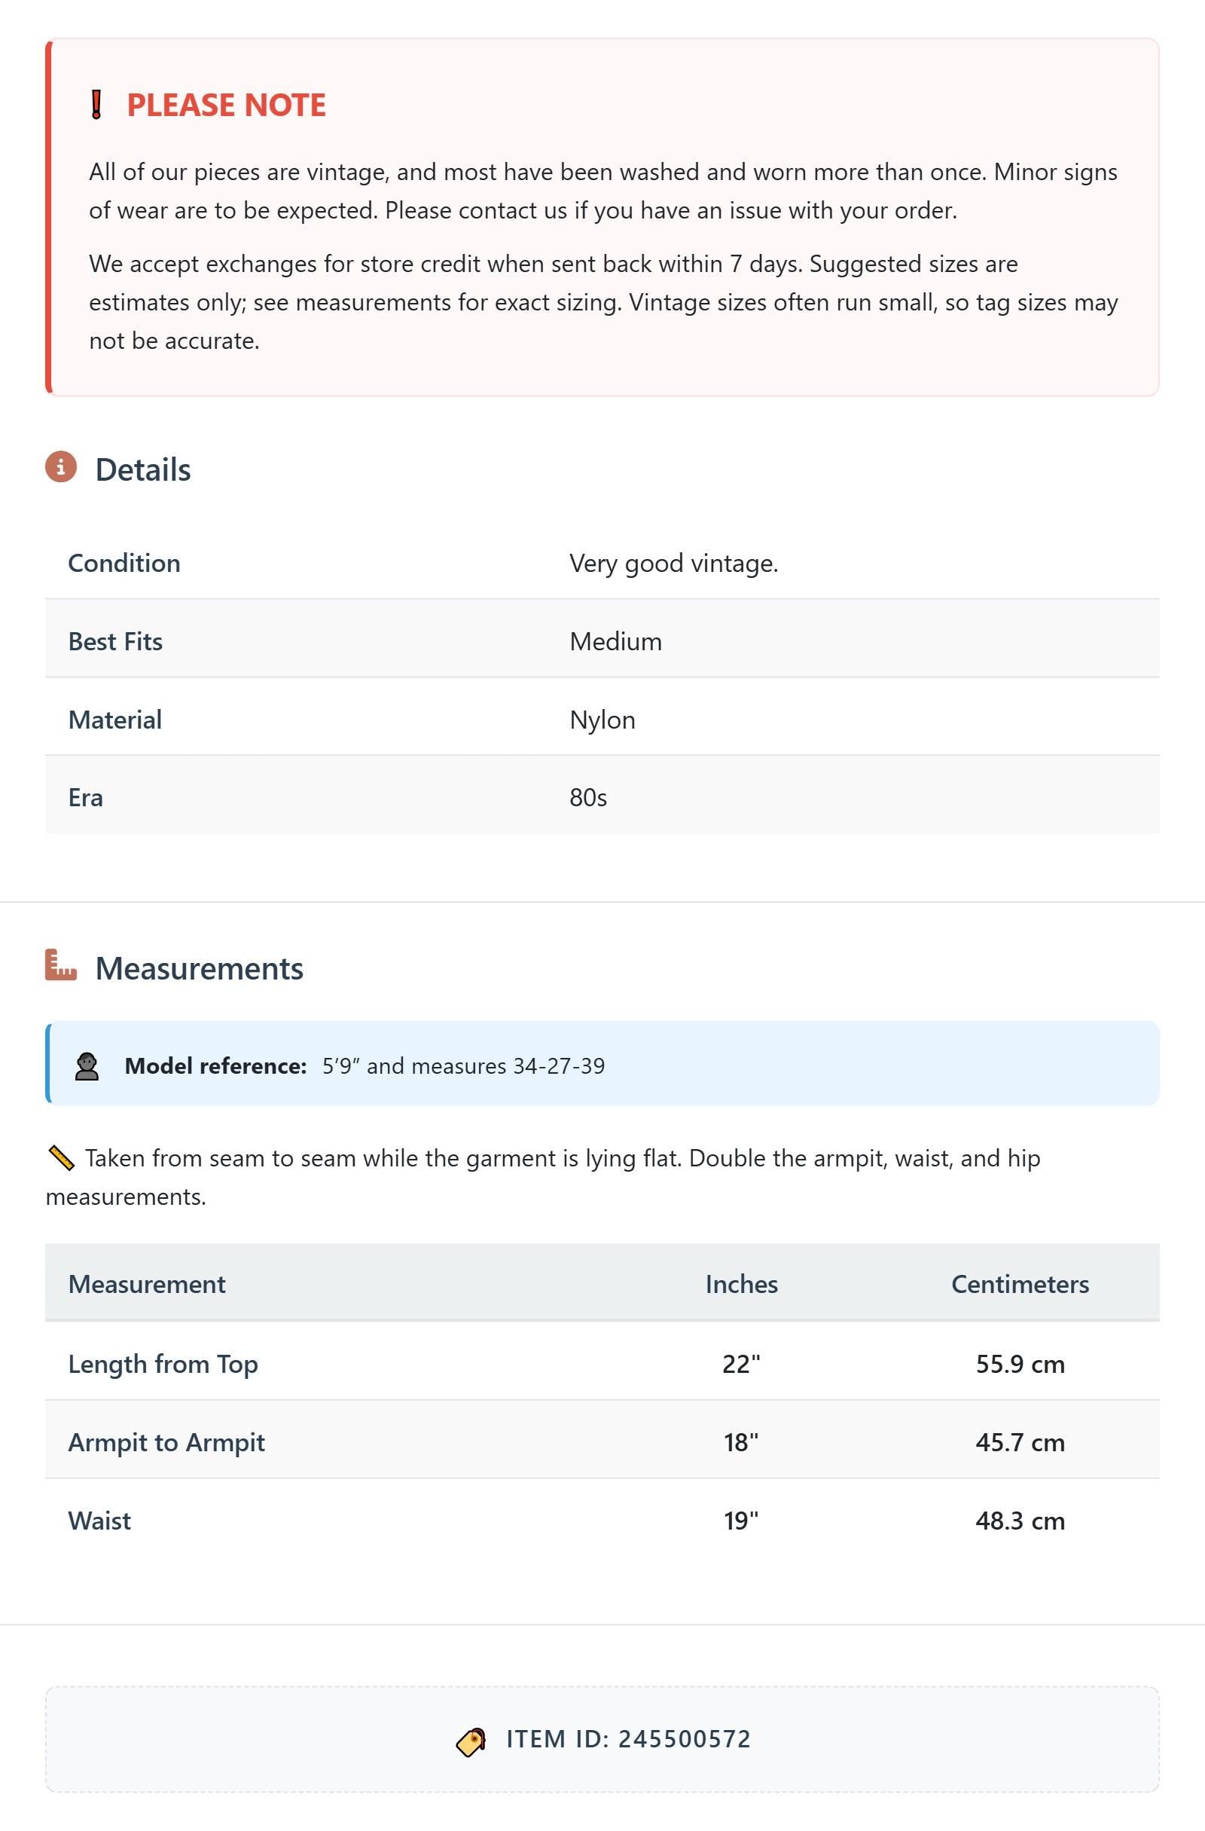The width and height of the screenshot is (1205, 1831).
Task: Click the Details info circle icon
Action: tap(61, 467)
